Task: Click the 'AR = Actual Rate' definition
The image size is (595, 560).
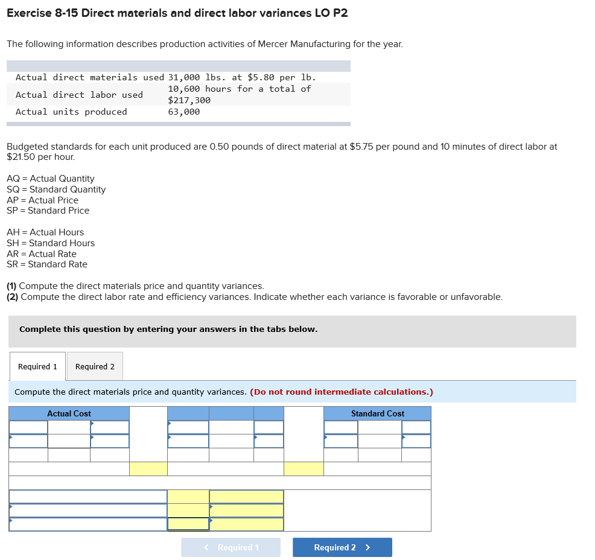Action: (42, 254)
